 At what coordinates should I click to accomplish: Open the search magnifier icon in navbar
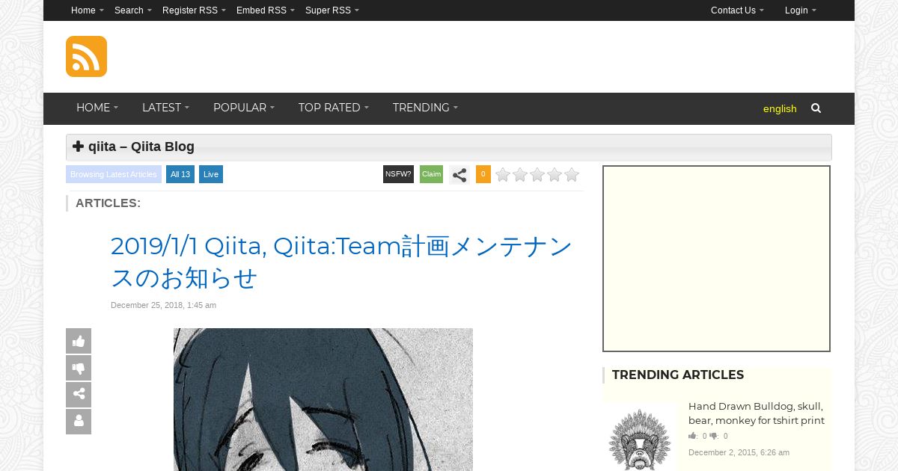(x=816, y=108)
